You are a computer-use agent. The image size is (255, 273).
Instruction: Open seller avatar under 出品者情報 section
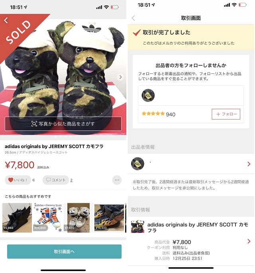137,164
